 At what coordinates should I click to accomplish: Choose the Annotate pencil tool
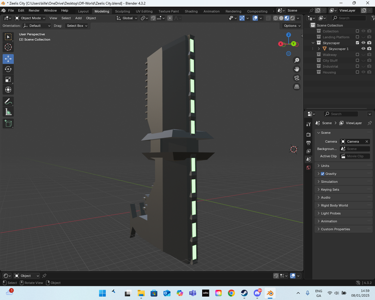tap(8, 102)
